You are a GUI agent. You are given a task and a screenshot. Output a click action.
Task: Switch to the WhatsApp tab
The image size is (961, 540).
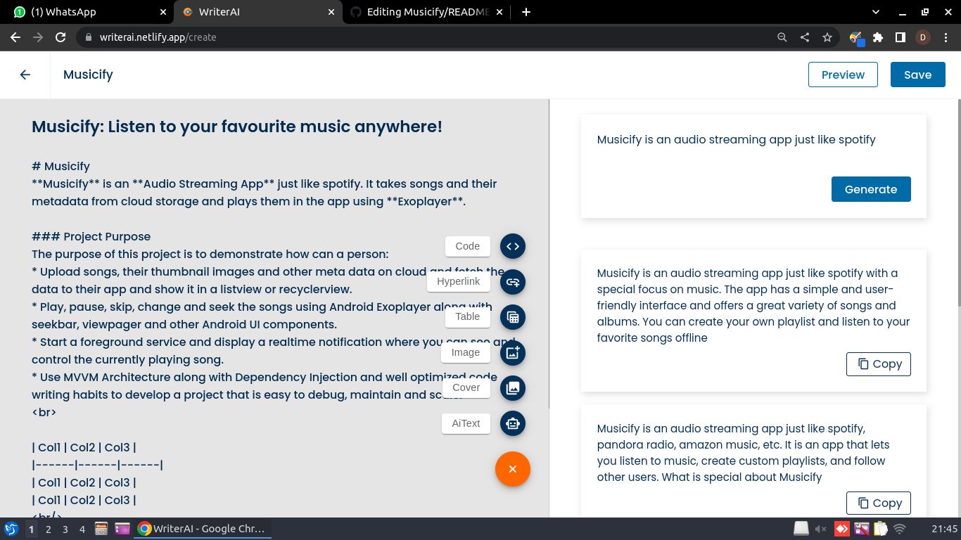tap(88, 12)
